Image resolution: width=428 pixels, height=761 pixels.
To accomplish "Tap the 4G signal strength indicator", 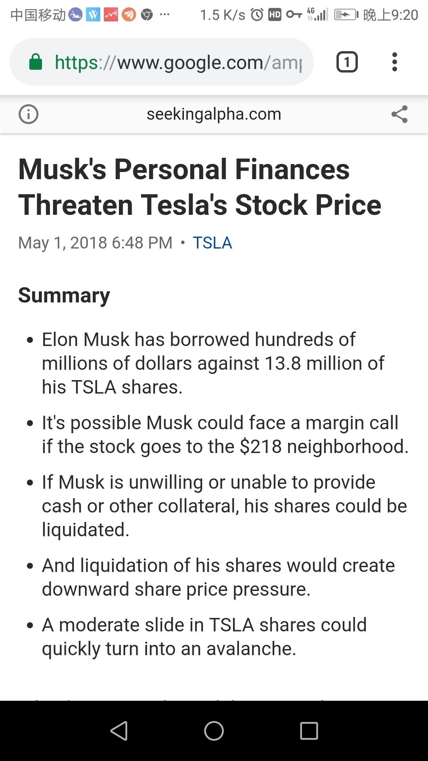I will [318, 14].
